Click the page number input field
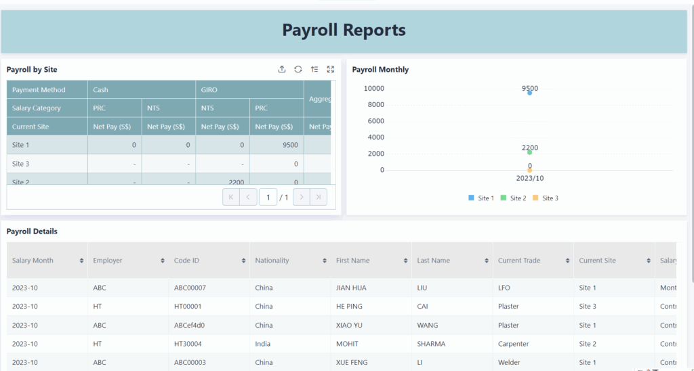This screenshot has width=694, height=371. tap(268, 197)
